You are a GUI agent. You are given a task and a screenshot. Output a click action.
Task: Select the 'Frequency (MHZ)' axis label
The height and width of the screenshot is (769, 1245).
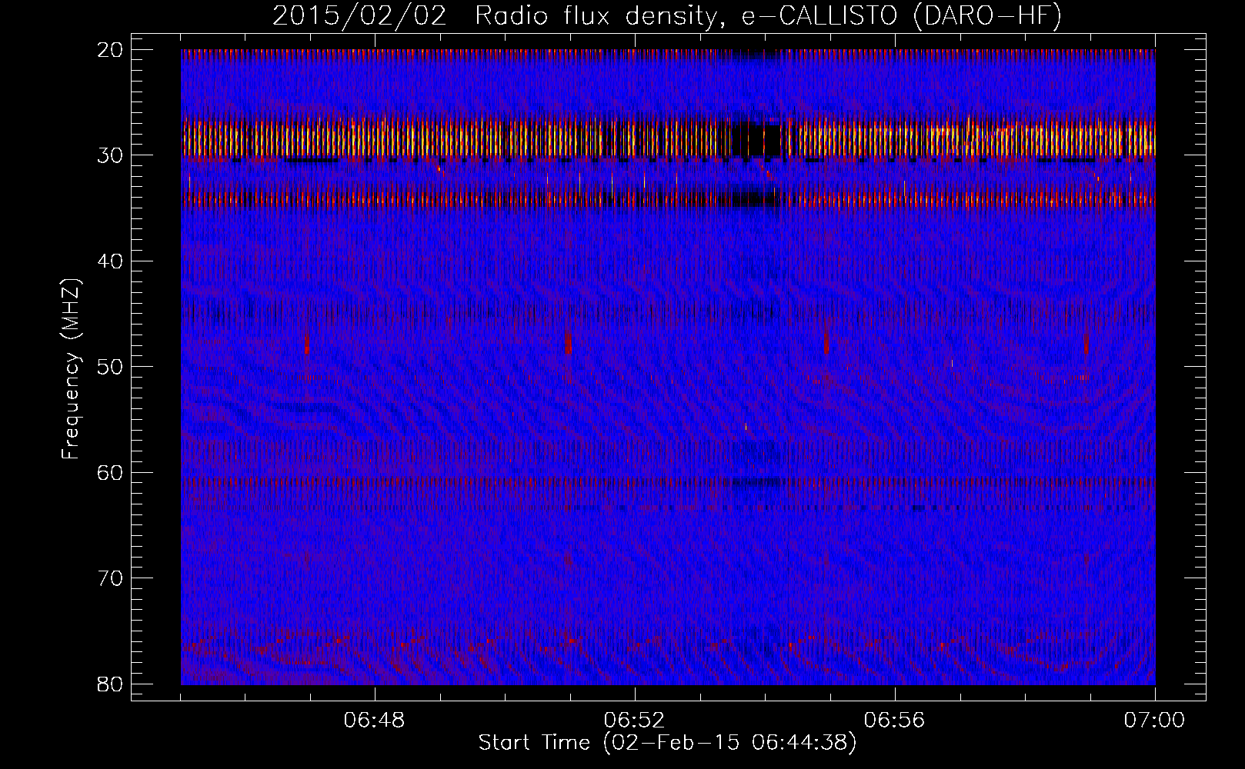[71, 368]
